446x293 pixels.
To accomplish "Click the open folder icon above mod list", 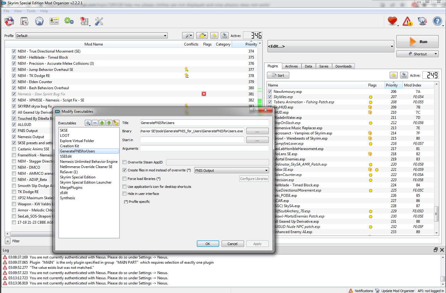I will [x=202, y=35].
